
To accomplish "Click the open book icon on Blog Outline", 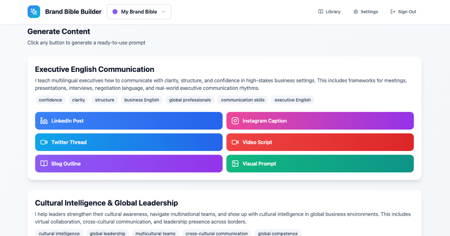I will pyautogui.click(x=43, y=163).
